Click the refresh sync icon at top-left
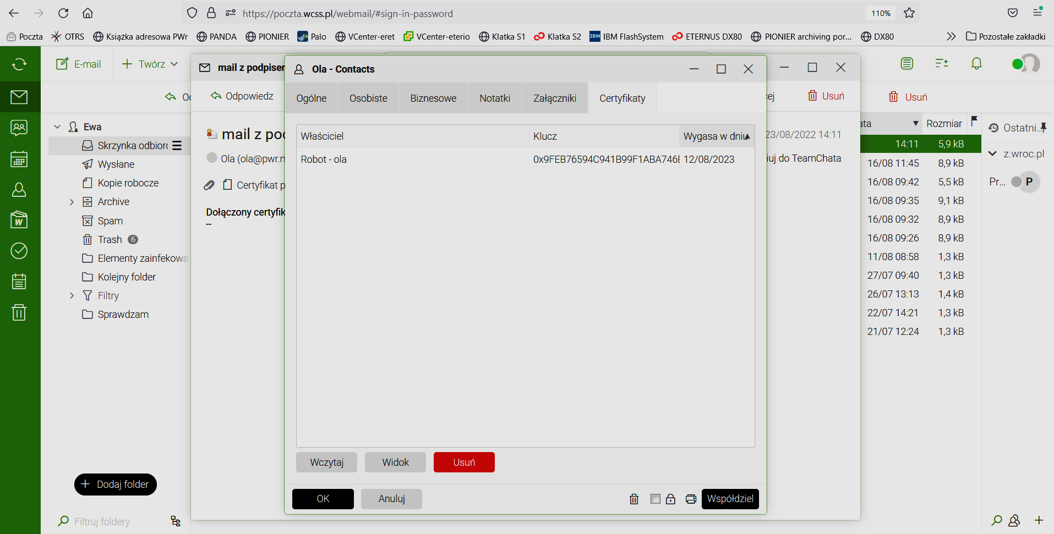This screenshot has width=1054, height=534. (x=19, y=64)
